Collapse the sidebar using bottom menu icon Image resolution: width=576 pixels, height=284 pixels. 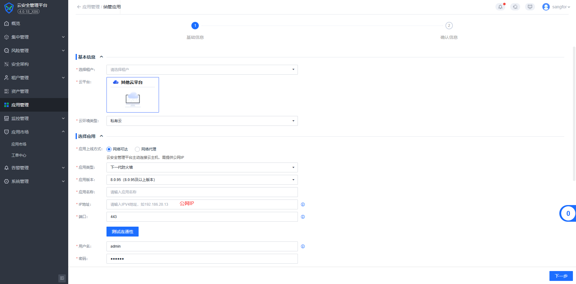(x=62, y=278)
